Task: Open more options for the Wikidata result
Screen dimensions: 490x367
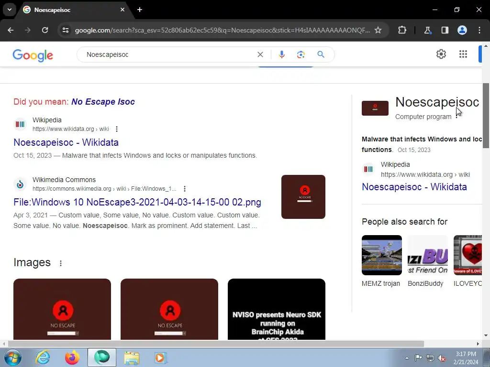Action: [x=117, y=129]
